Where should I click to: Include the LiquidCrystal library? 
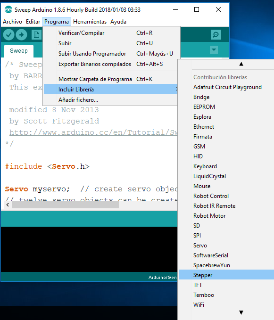point(226,176)
